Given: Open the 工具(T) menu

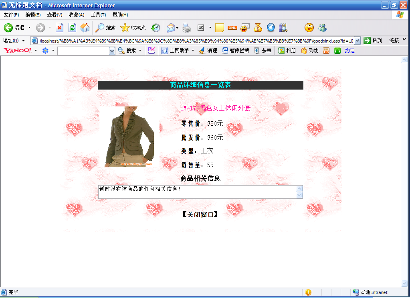Looking at the screenshot, I should [x=98, y=15].
